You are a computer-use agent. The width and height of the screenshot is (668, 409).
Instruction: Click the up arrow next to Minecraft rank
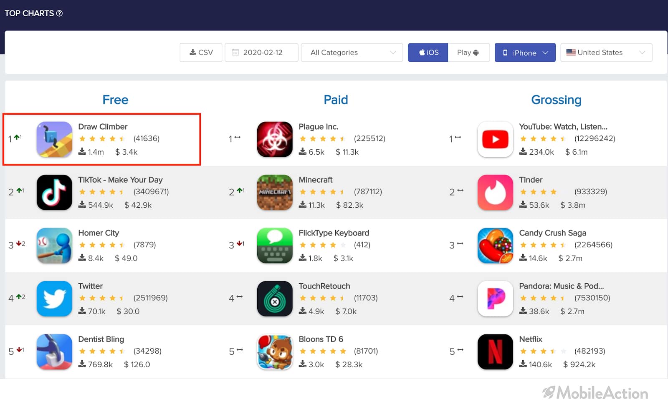(x=239, y=191)
